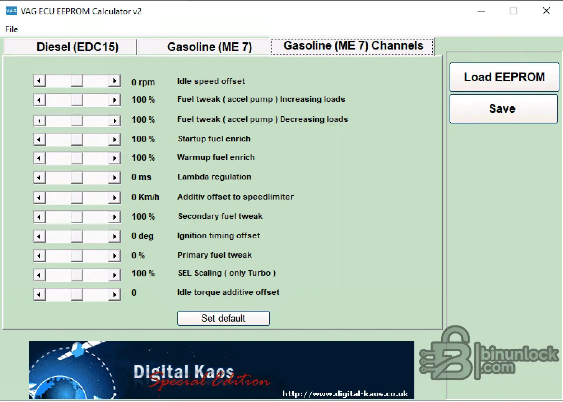The width and height of the screenshot is (563, 402).
Task: Increase Idle speed offset with right arrow
Action: point(115,81)
